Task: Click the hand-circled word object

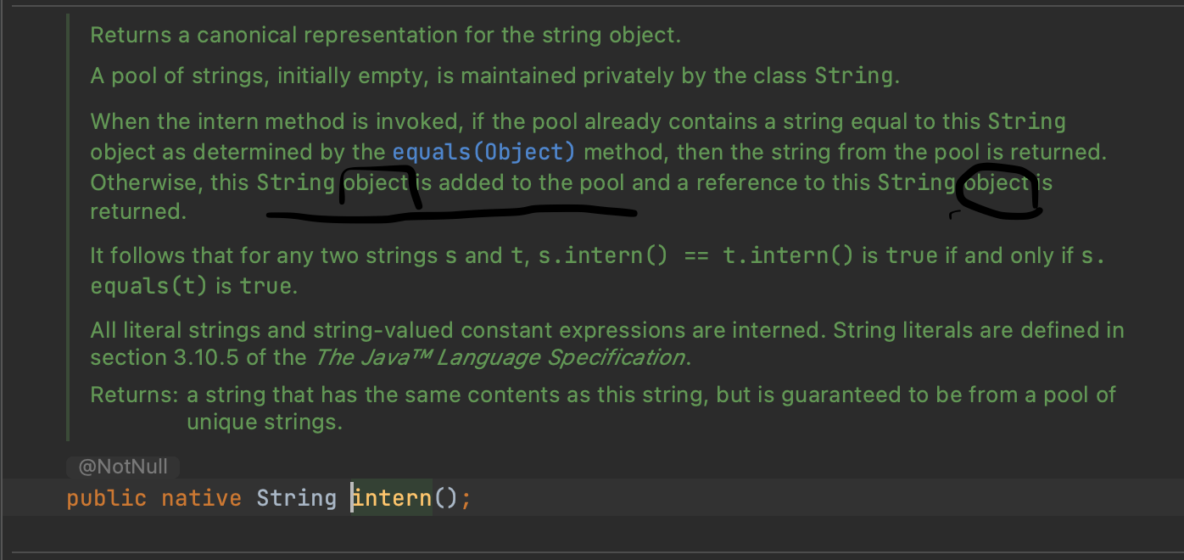Action: tap(997, 183)
